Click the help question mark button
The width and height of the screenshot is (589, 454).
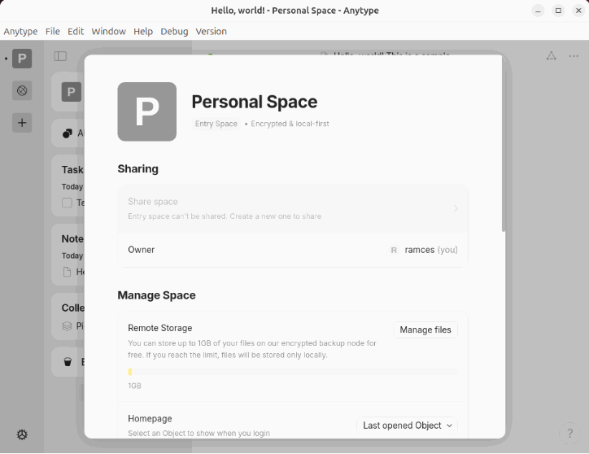(x=569, y=434)
